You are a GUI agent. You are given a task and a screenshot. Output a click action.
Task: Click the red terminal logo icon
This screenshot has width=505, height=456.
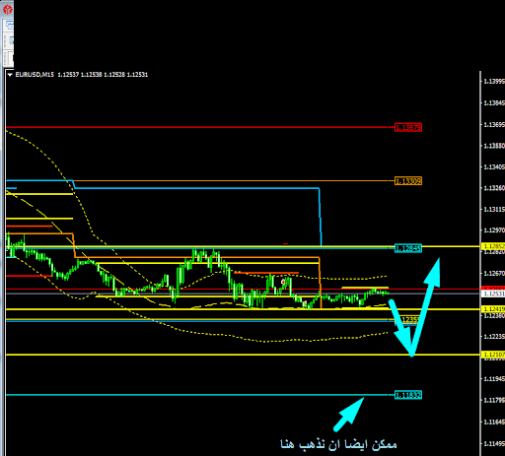tap(7, 9)
